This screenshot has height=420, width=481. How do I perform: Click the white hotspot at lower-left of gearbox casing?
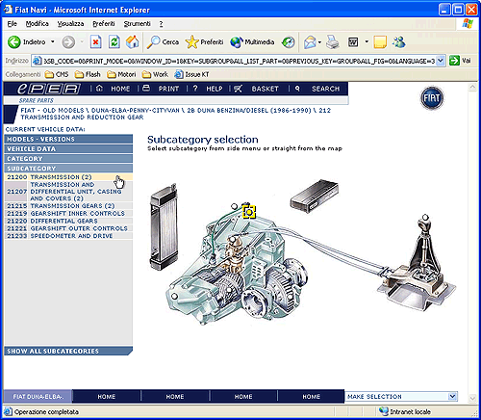174,296
